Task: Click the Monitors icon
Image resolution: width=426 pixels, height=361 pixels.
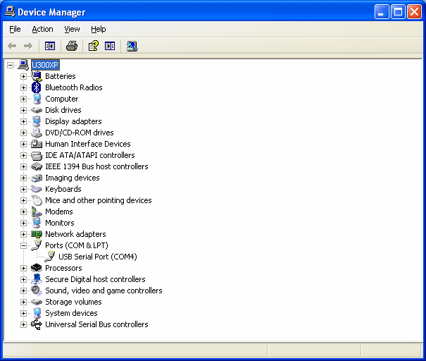Action: click(x=37, y=223)
